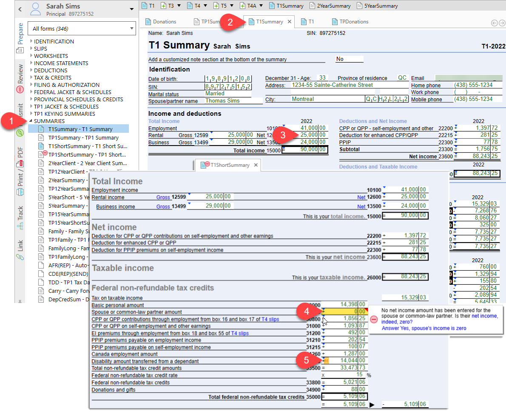506x412 pixels.
Task: Expand the IDENTIFICATION tree group
Action: tap(31, 41)
